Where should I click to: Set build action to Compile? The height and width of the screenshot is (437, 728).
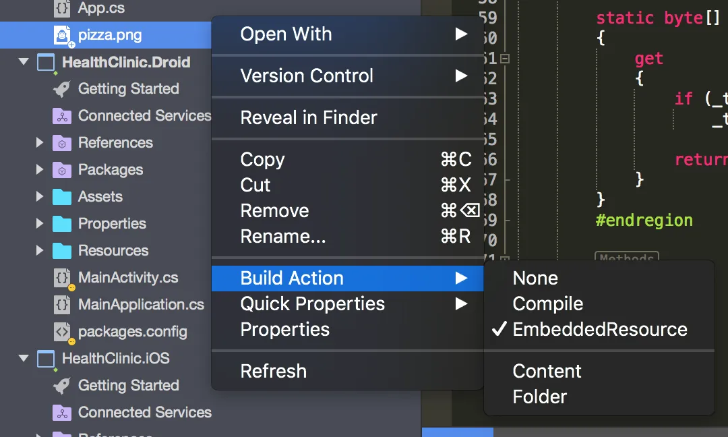[x=547, y=304]
